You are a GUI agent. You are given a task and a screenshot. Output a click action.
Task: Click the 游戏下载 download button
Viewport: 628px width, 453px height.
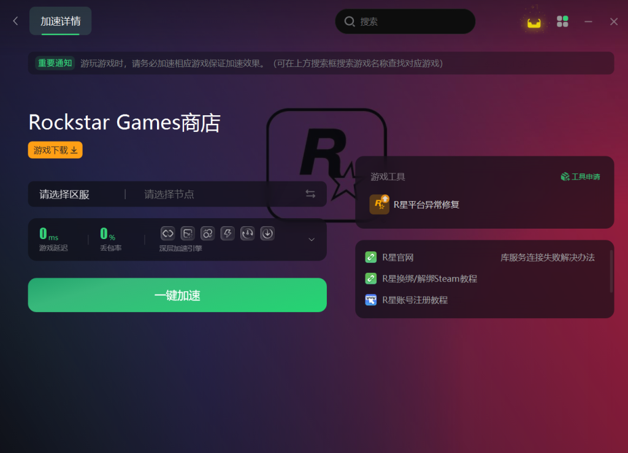click(55, 150)
